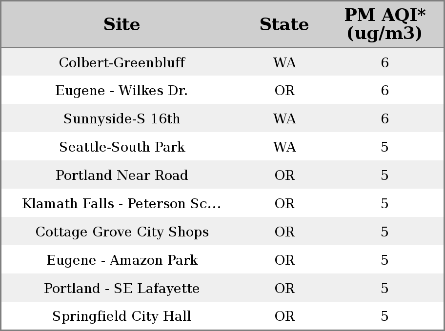Click the State column header
Viewport: 445px width, 331px height.
point(284,24)
